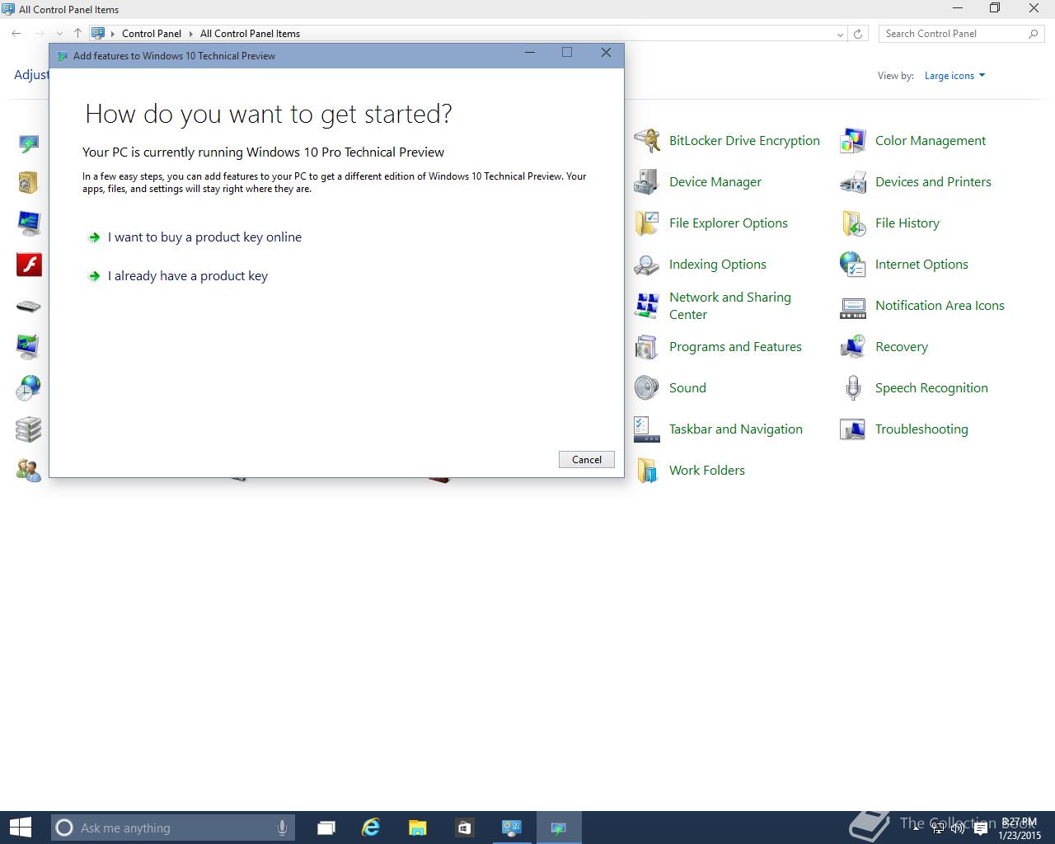The width and height of the screenshot is (1055, 844).
Task: Click the Flash Player icon in Control Panel
Action: (x=29, y=265)
